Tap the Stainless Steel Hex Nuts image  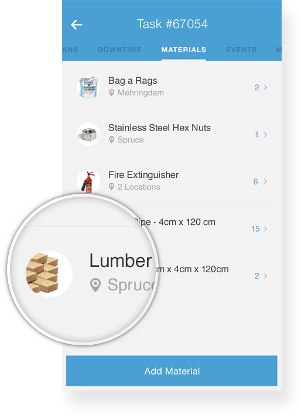click(x=88, y=134)
